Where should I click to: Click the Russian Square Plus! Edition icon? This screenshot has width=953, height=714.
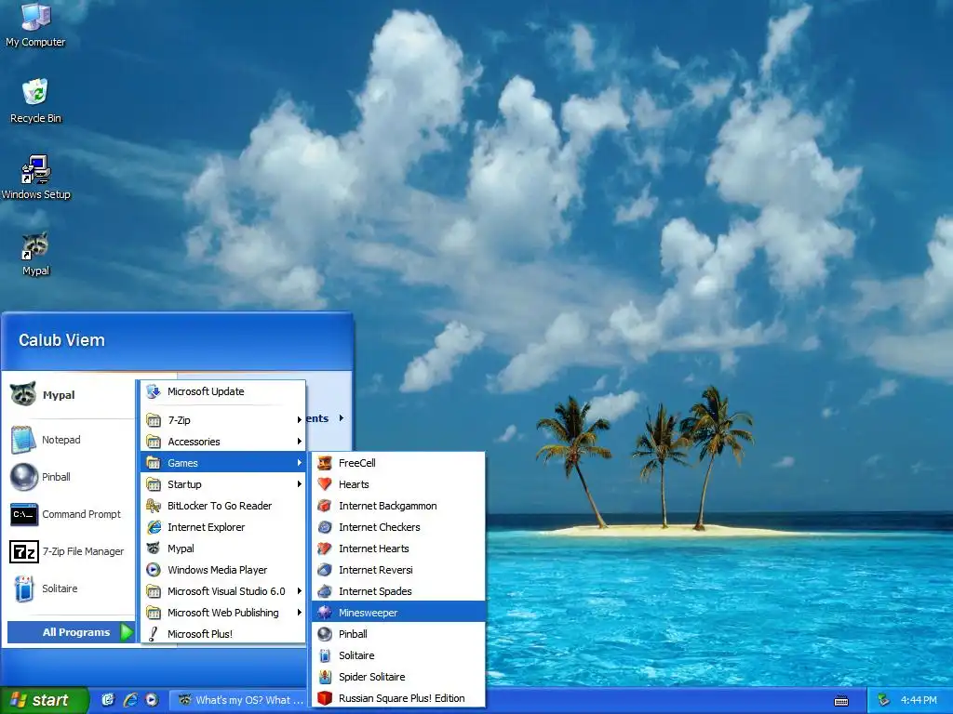325,698
